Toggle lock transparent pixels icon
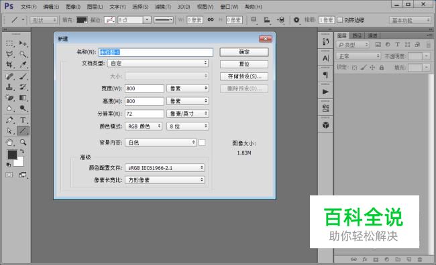The height and width of the screenshot is (265, 436). [354, 68]
